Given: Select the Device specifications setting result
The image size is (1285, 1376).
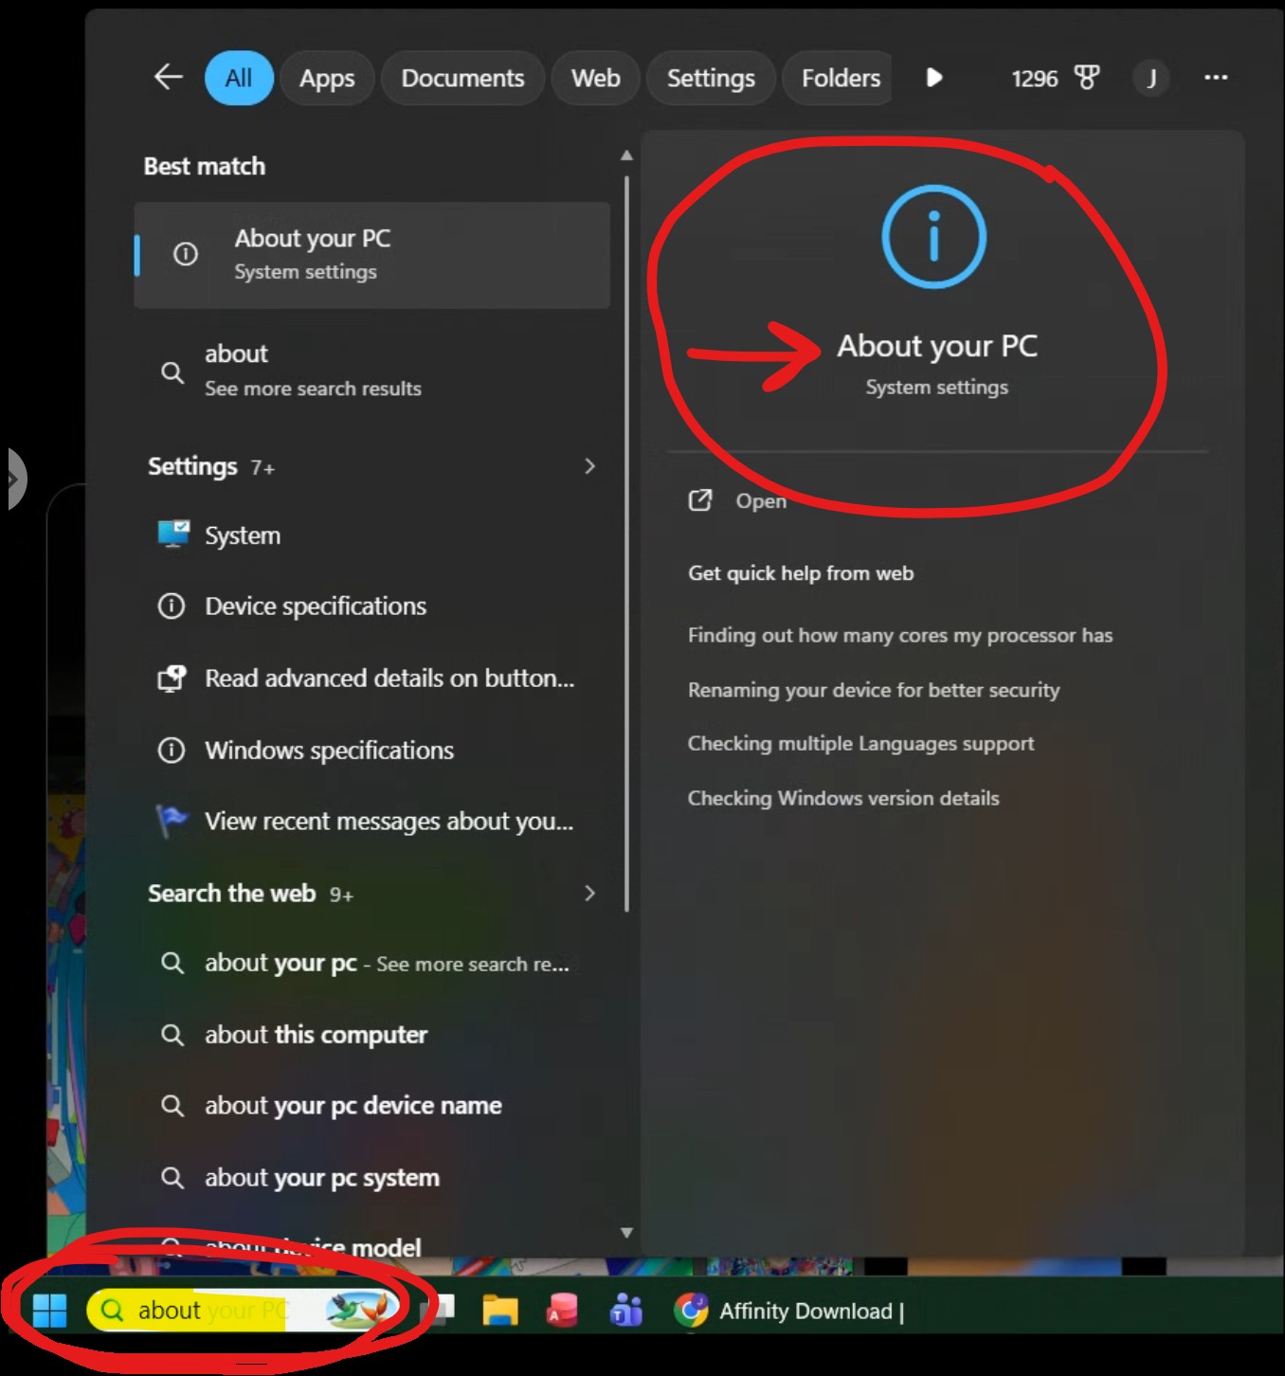Looking at the screenshot, I should click(371, 607).
